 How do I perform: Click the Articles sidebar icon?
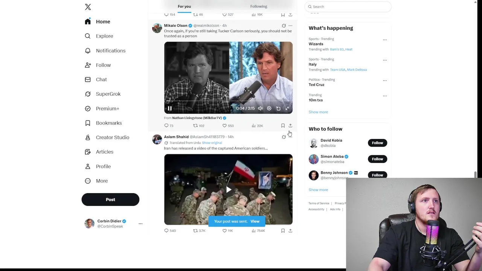pyautogui.click(x=88, y=152)
